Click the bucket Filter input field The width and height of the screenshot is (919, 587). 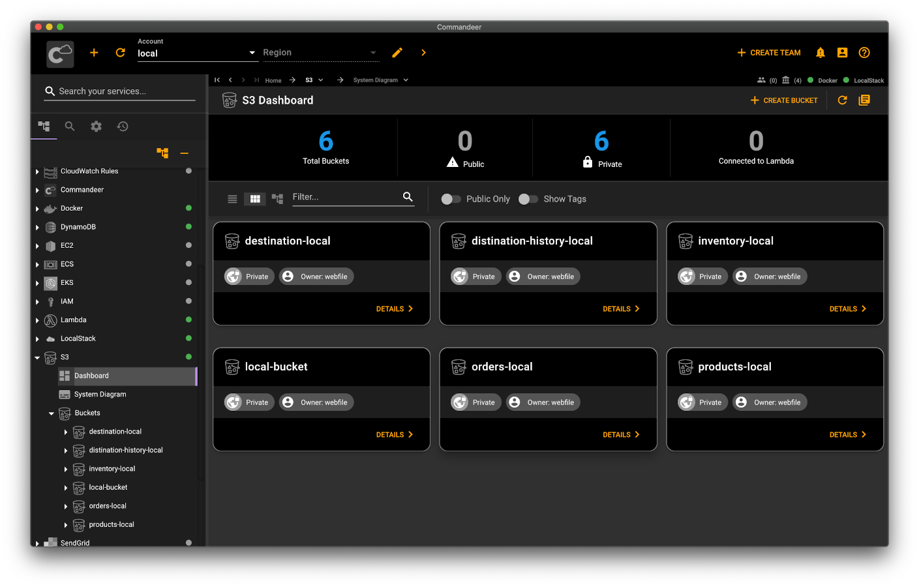coord(346,197)
